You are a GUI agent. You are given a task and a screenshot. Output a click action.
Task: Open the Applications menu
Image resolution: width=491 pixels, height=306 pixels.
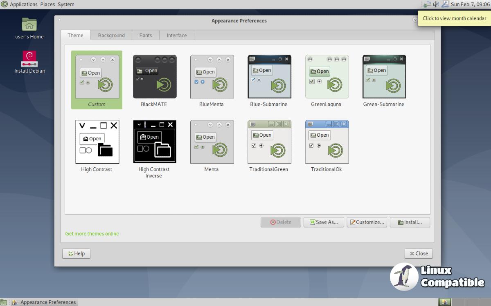coord(23,4)
